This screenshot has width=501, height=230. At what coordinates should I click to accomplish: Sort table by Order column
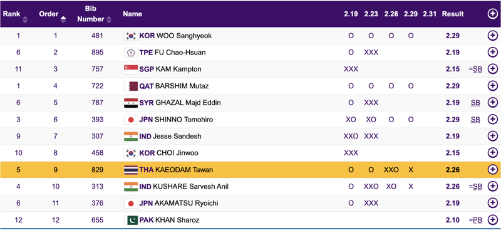[53, 16]
